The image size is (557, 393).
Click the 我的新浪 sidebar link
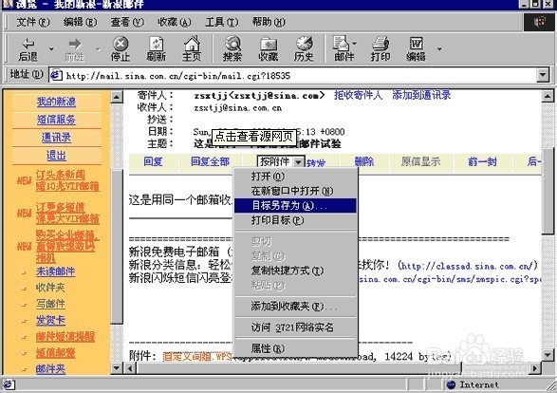point(56,102)
